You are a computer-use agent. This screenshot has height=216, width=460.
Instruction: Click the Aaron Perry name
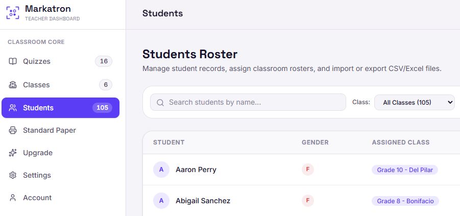click(x=196, y=170)
